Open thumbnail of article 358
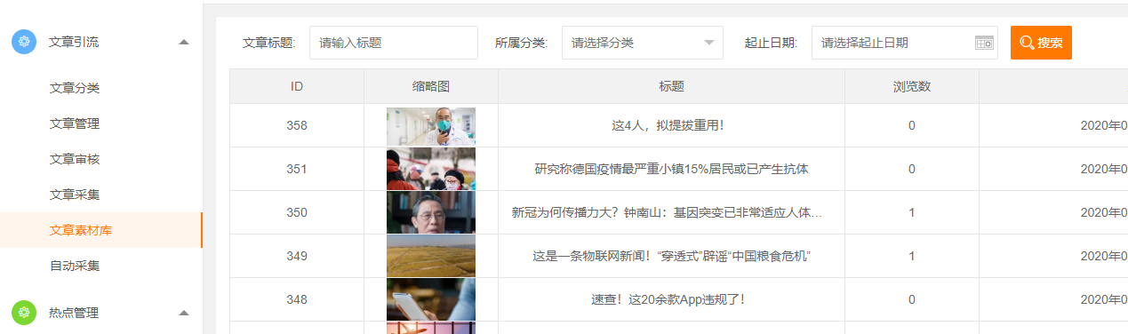The height and width of the screenshot is (334, 1128). 431,126
